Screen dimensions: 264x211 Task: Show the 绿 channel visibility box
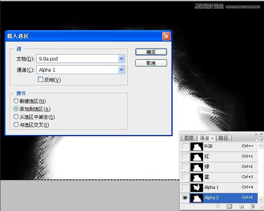(x=185, y=167)
